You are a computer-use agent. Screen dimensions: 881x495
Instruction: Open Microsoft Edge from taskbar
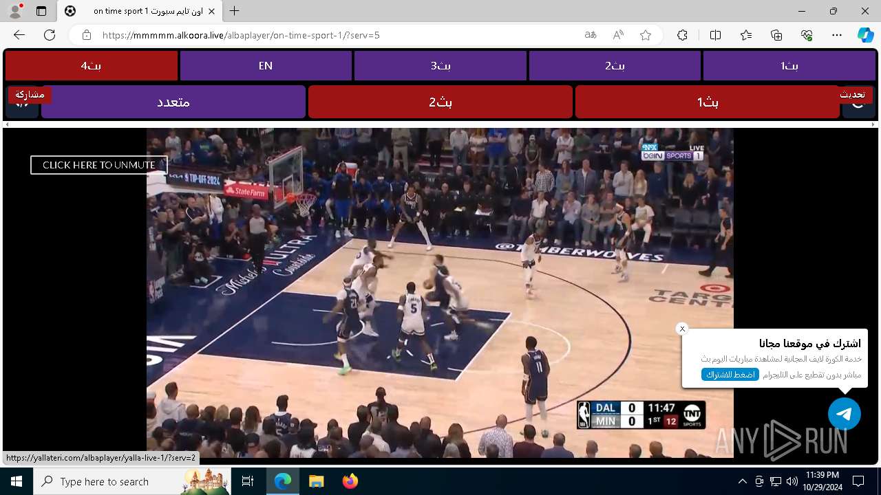[x=283, y=481]
